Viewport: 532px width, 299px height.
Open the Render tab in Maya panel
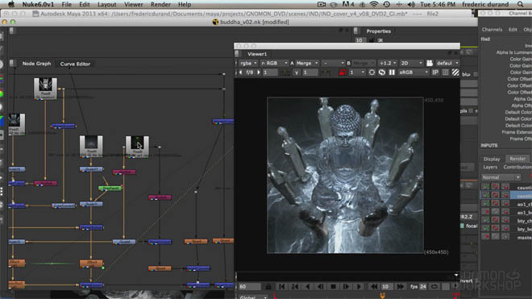click(x=517, y=159)
